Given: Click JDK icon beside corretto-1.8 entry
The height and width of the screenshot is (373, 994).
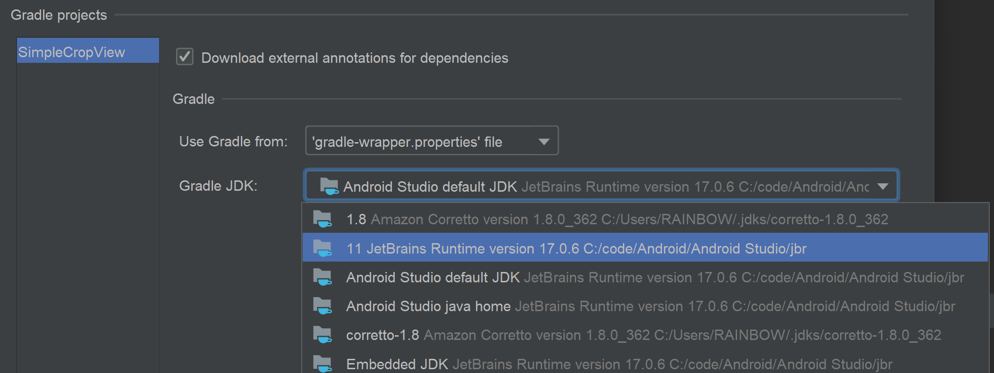Looking at the screenshot, I should pos(323,335).
